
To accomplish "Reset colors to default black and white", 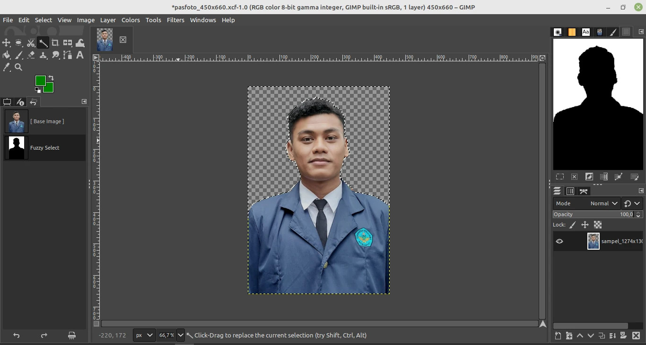I will coord(38,90).
